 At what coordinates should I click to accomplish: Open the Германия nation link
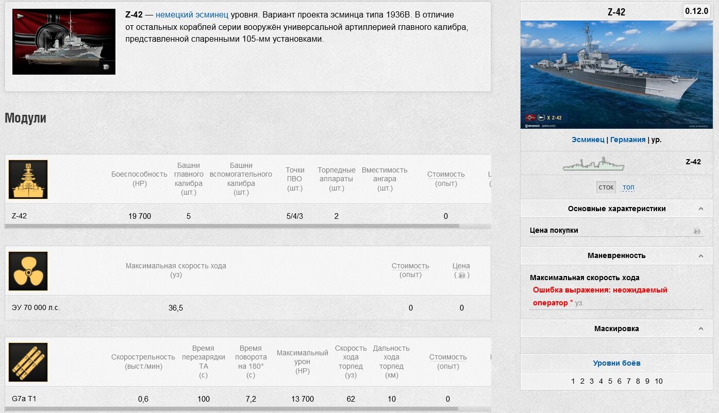(x=628, y=140)
